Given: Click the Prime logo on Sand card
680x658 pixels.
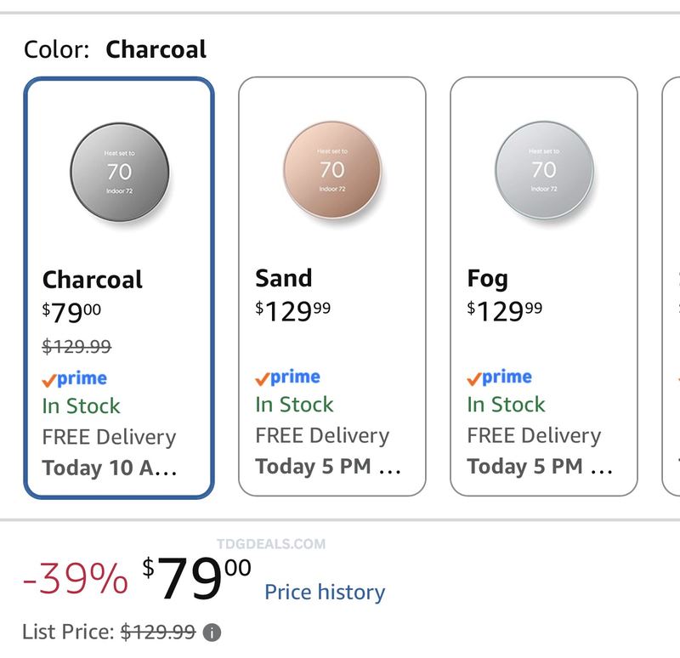Looking at the screenshot, I should [287, 377].
